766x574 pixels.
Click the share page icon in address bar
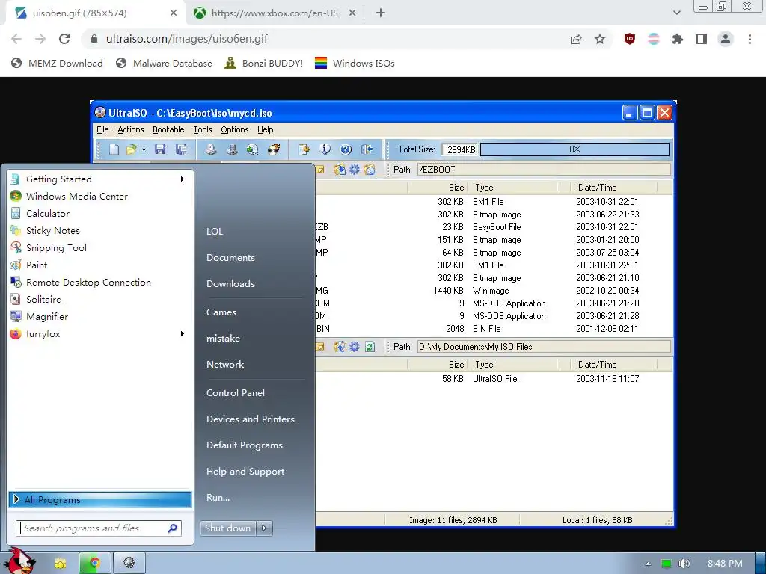576,39
